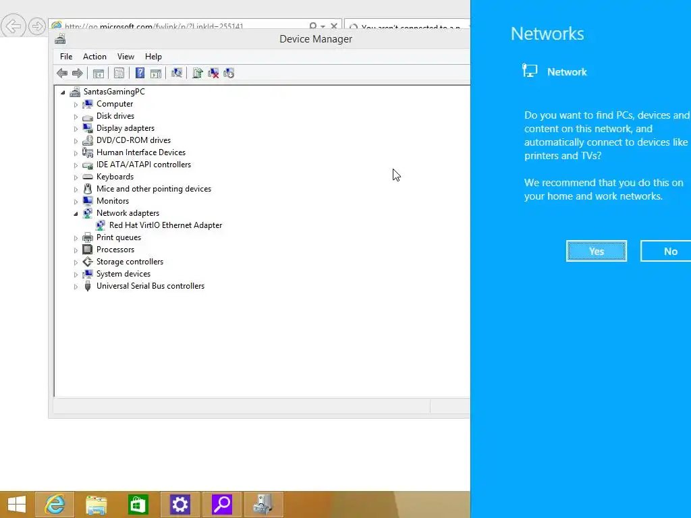
Task: Click Internet Explorer forward button
Action: pyautogui.click(x=37, y=26)
